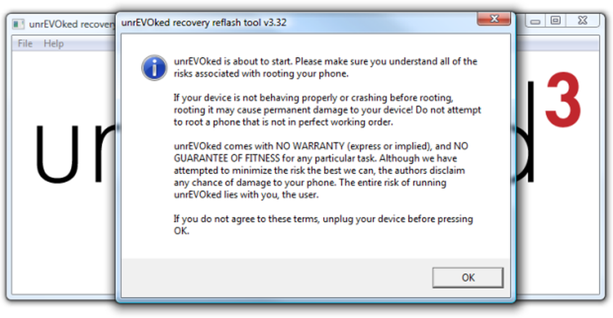Screen dimensions: 613x318
Task: Open the File menu
Action: (x=25, y=44)
